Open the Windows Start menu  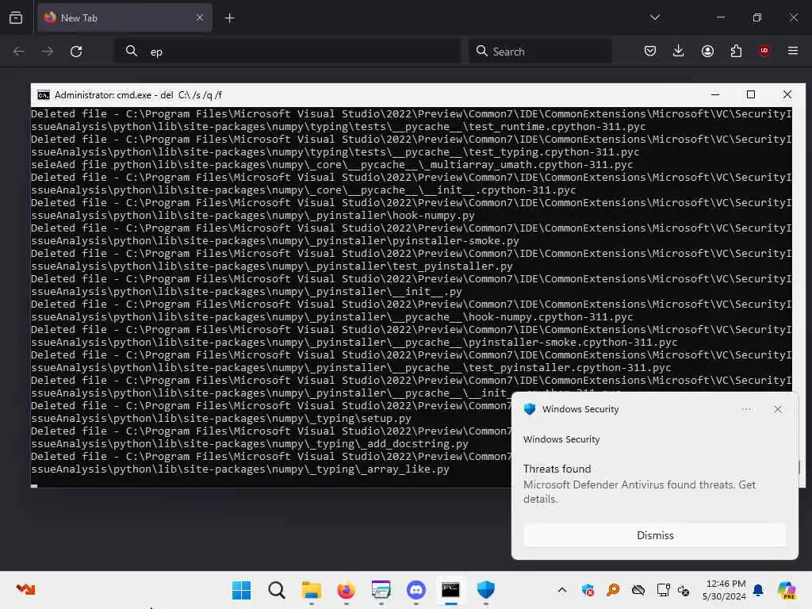click(x=241, y=590)
